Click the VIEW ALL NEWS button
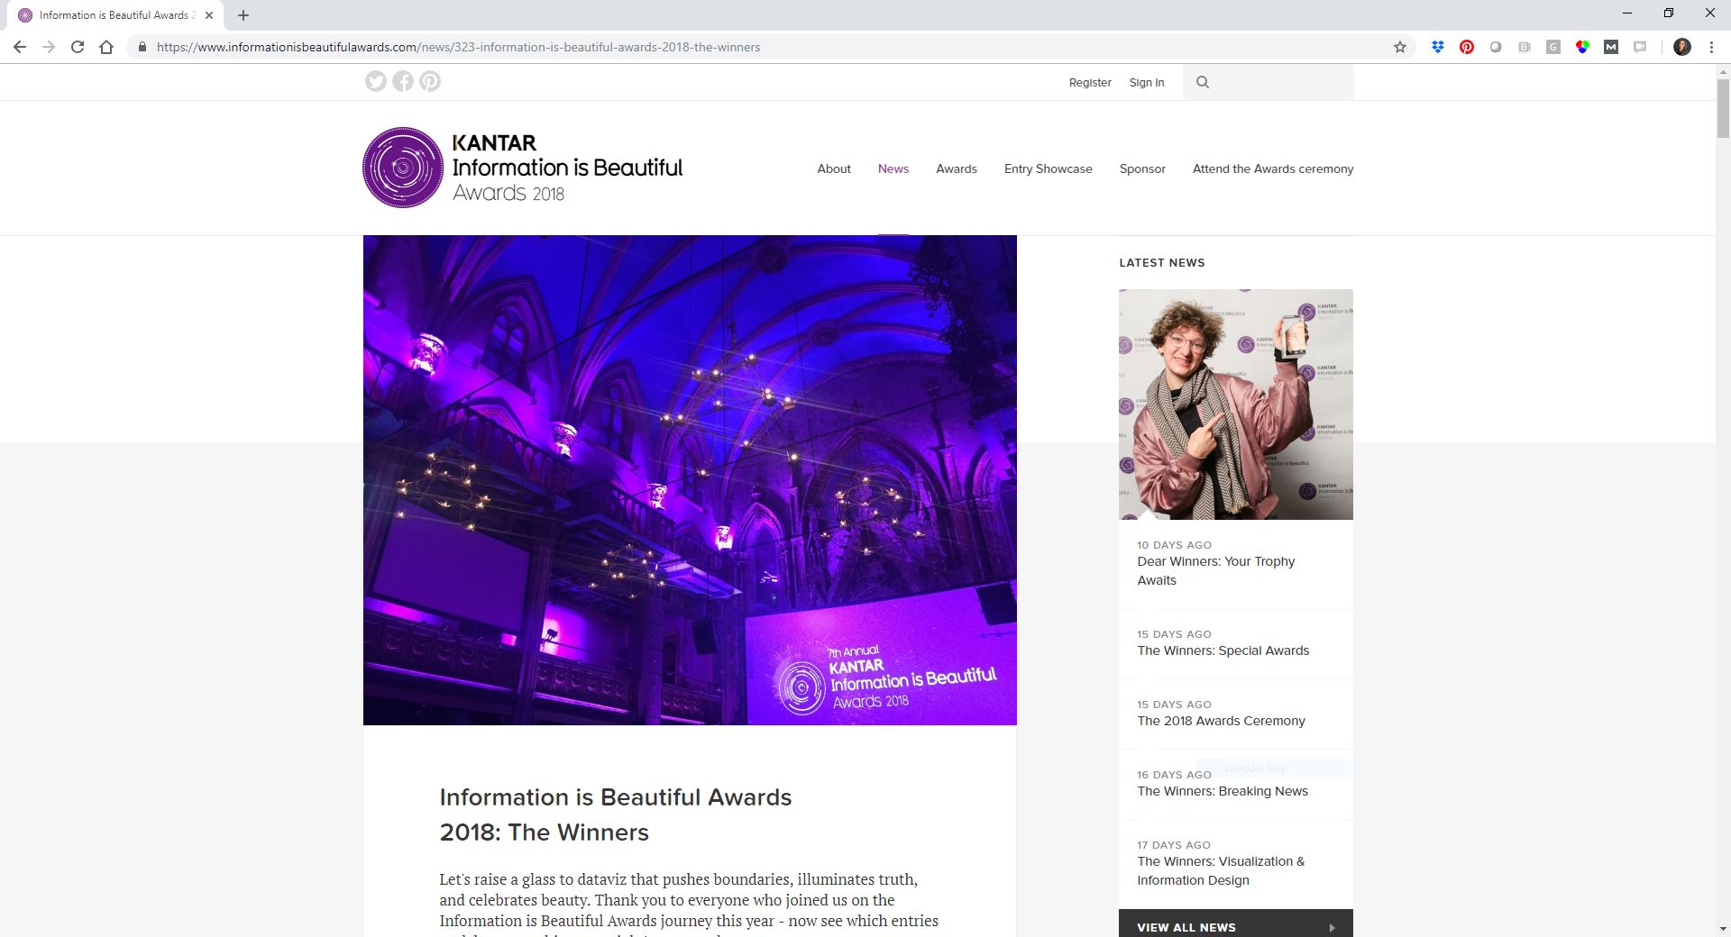 click(1235, 927)
